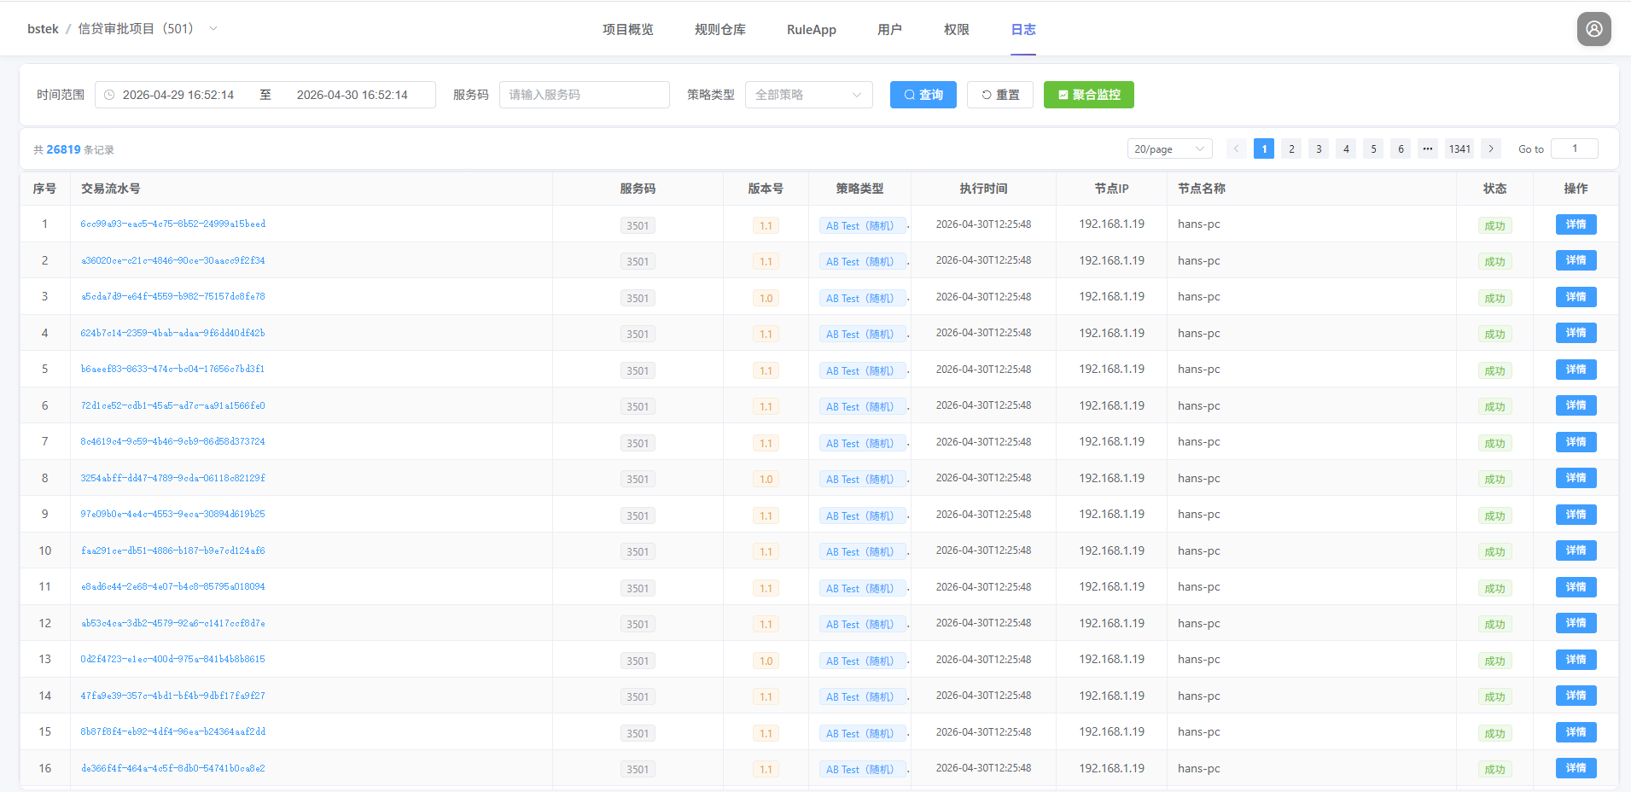
Task: Click the Go to page input
Action: 1574,148
